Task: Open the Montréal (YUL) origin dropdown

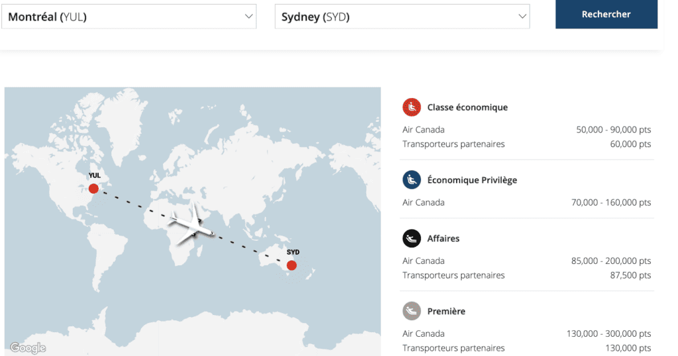Action: [128, 17]
